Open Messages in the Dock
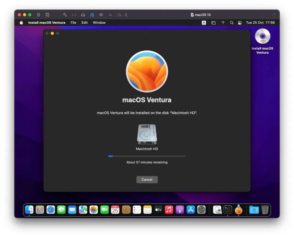This screenshot has width=294, height=237. (x=61, y=210)
